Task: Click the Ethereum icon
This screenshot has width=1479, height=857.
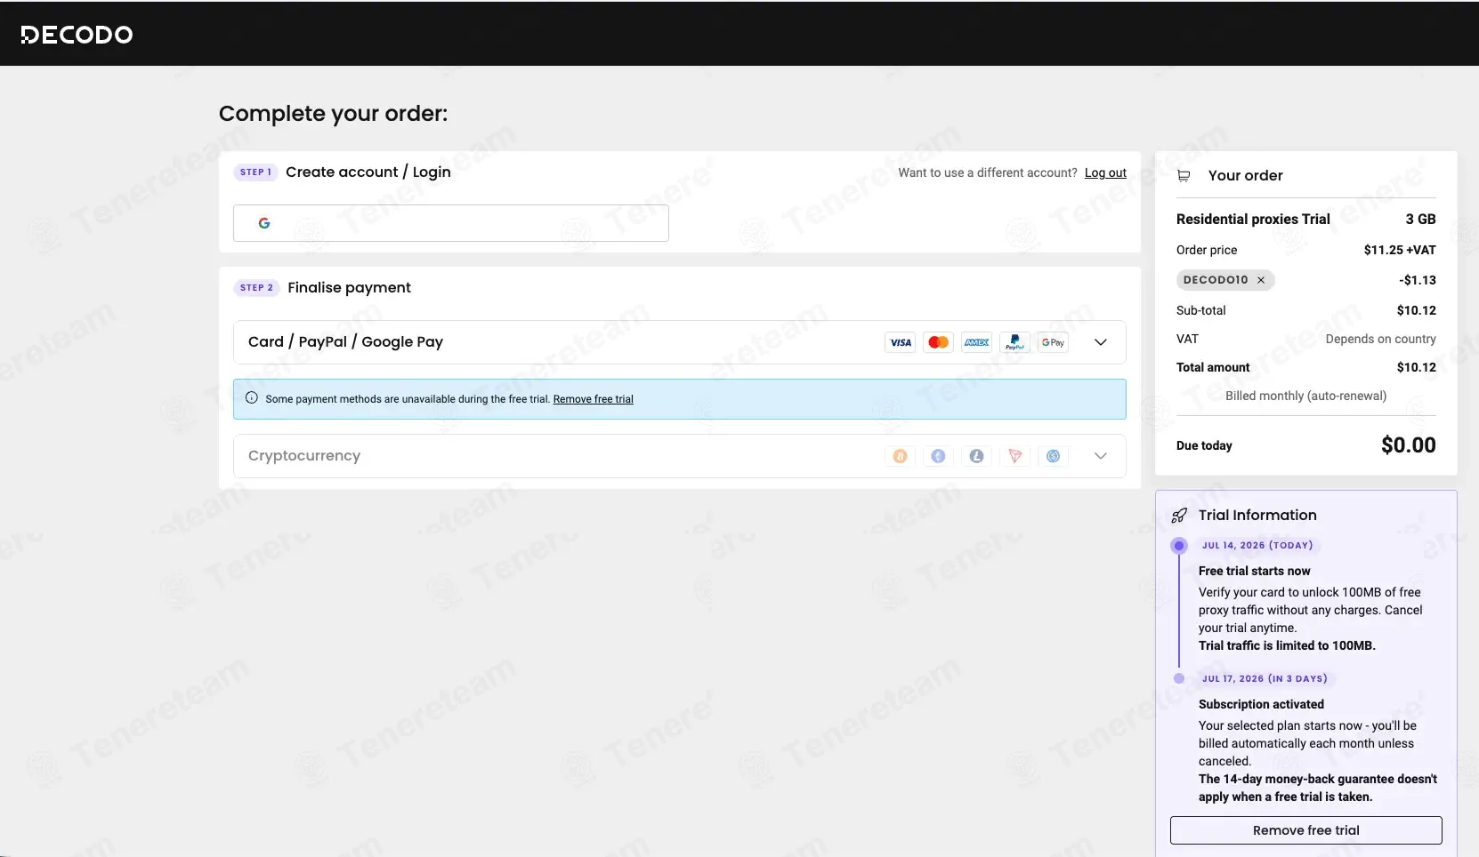Action: tap(939, 456)
